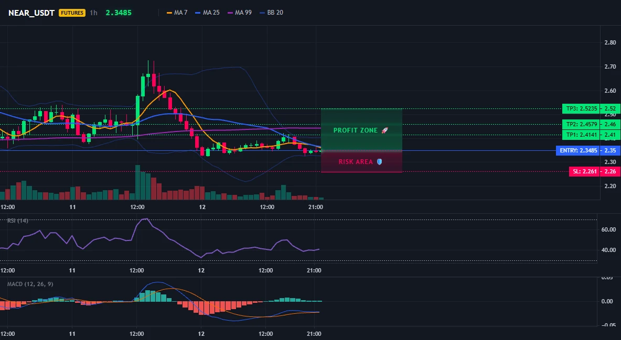The image size is (621, 340).
Task: Click the 2.52 price tag beside TP3
Action: tap(610, 108)
